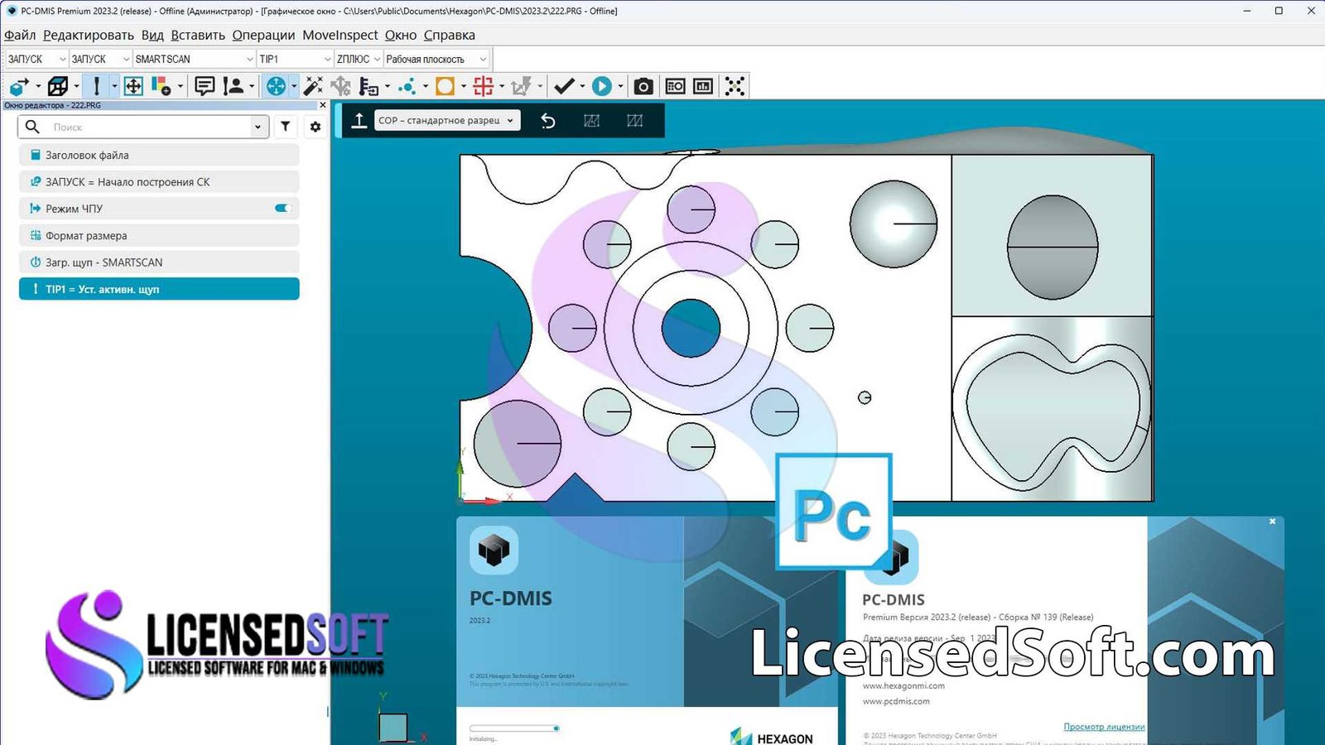Click the black checkmark icon

click(564, 86)
